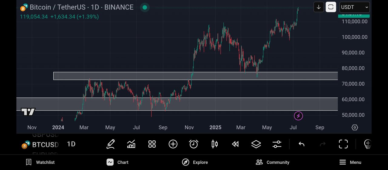388x170 pixels.
Task: Select the upper white rectangle zone
Action: pos(196,76)
